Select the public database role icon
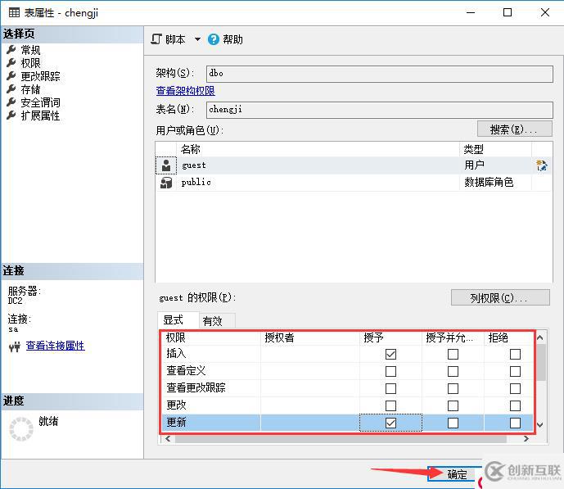The image size is (564, 489). (166, 183)
